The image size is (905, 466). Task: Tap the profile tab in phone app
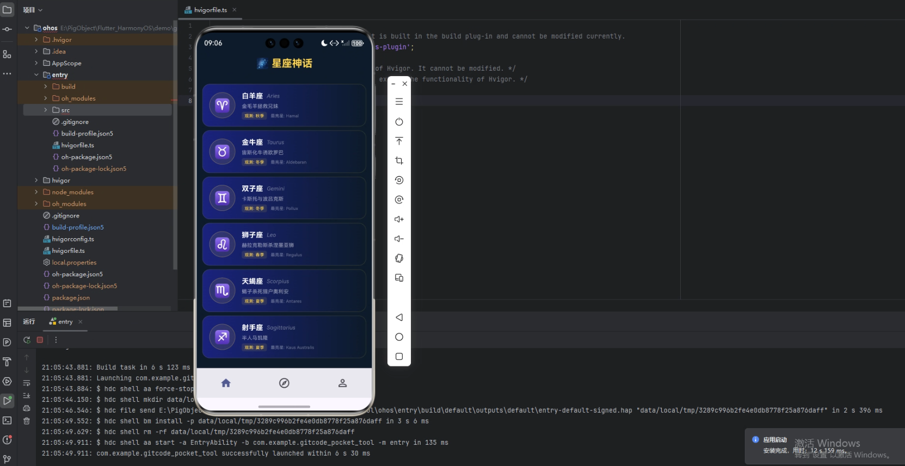(342, 383)
